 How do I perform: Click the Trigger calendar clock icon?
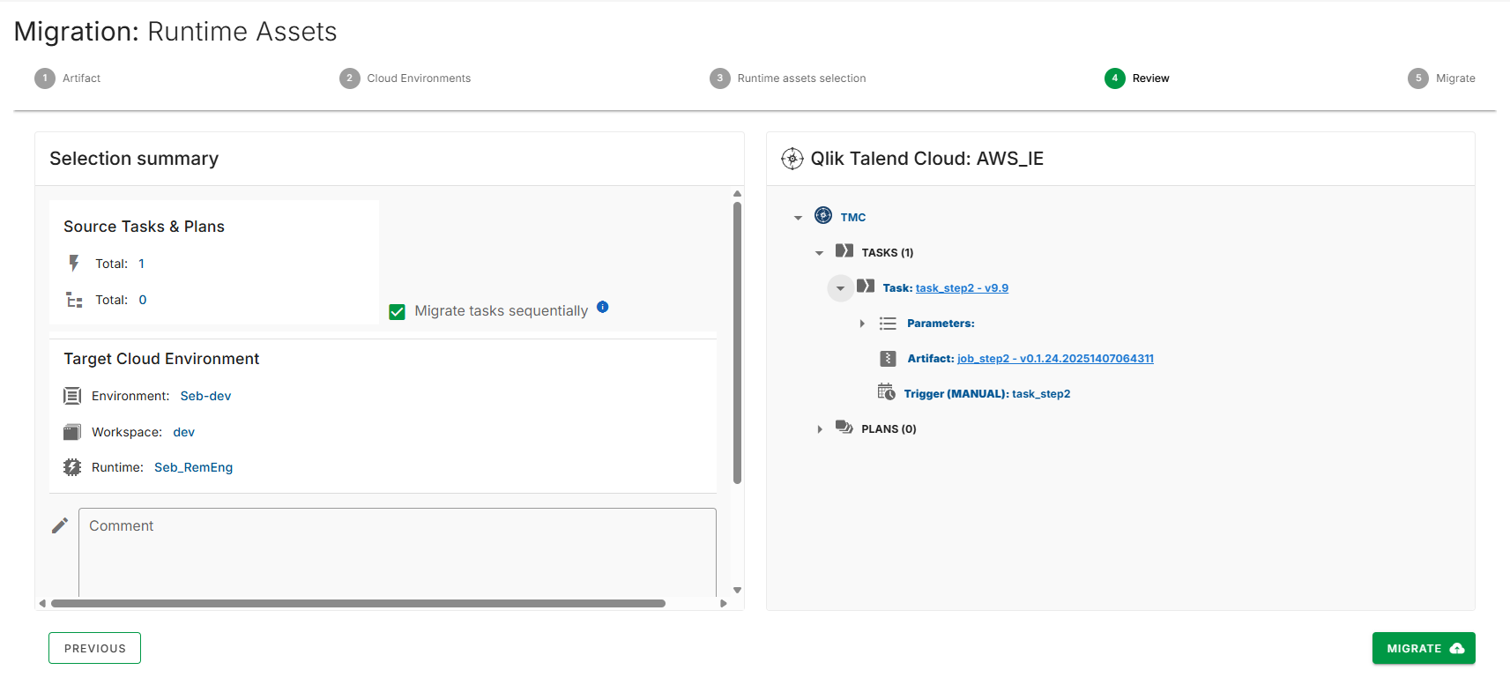pyautogui.click(x=886, y=391)
